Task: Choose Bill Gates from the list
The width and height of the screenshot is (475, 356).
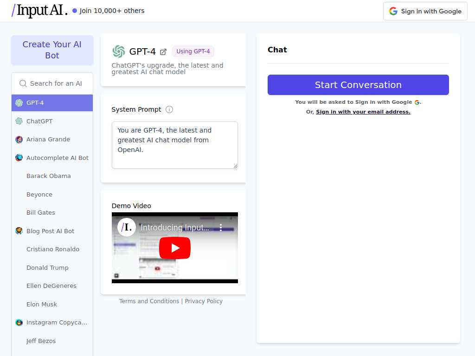Action: (x=52, y=212)
